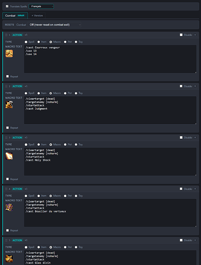Grab the drag handle icon of action 1

(6, 35)
